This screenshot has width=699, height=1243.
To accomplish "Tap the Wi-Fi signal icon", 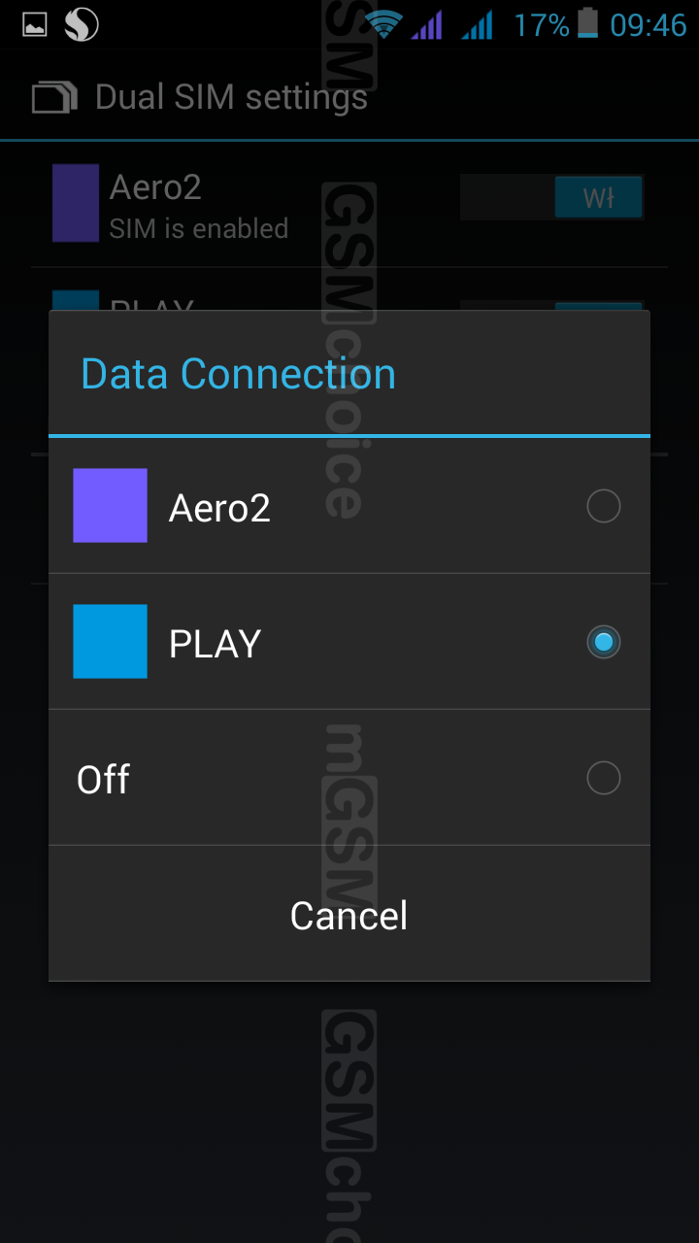I will coord(384,25).
